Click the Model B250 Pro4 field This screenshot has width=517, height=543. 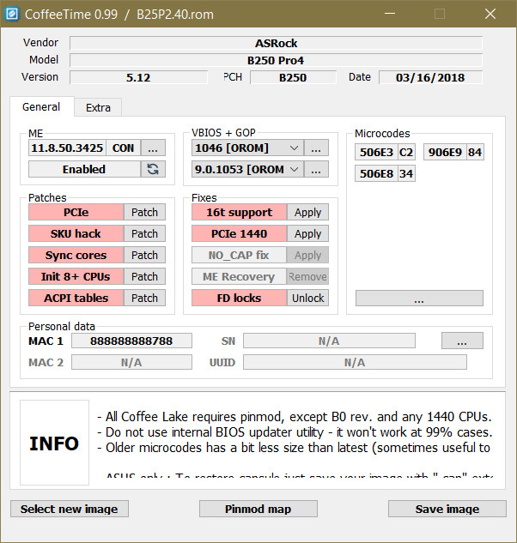pyautogui.click(x=276, y=60)
